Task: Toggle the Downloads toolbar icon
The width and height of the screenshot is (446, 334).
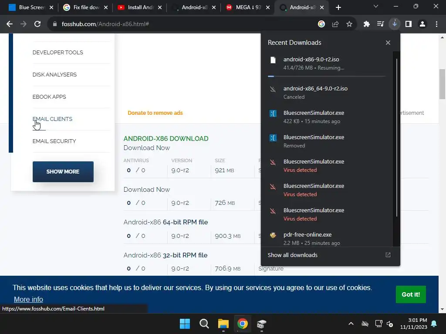Action: pos(395,24)
